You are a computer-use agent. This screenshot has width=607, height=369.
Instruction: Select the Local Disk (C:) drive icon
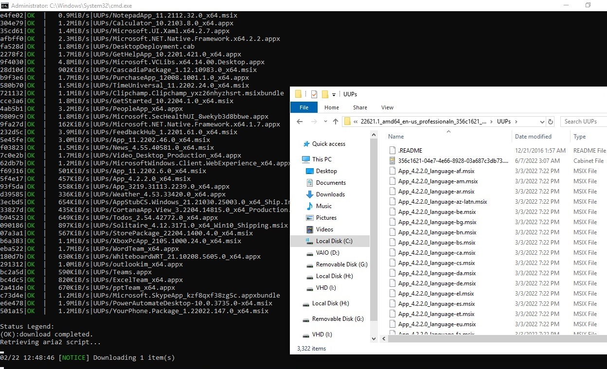point(310,241)
